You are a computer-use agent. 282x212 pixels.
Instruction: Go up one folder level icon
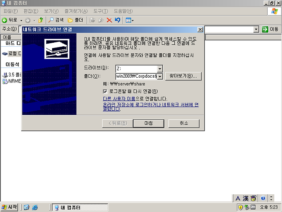click(41, 20)
